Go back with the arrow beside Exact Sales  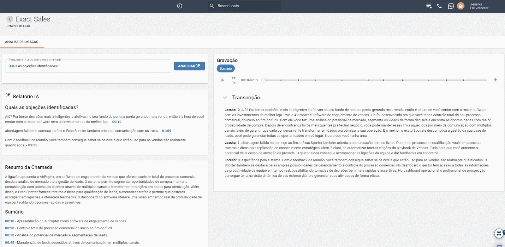click(x=10, y=19)
